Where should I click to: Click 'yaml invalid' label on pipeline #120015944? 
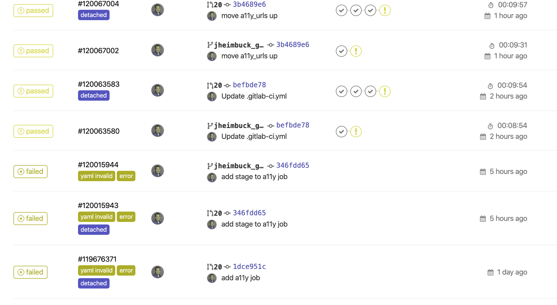pos(96,176)
